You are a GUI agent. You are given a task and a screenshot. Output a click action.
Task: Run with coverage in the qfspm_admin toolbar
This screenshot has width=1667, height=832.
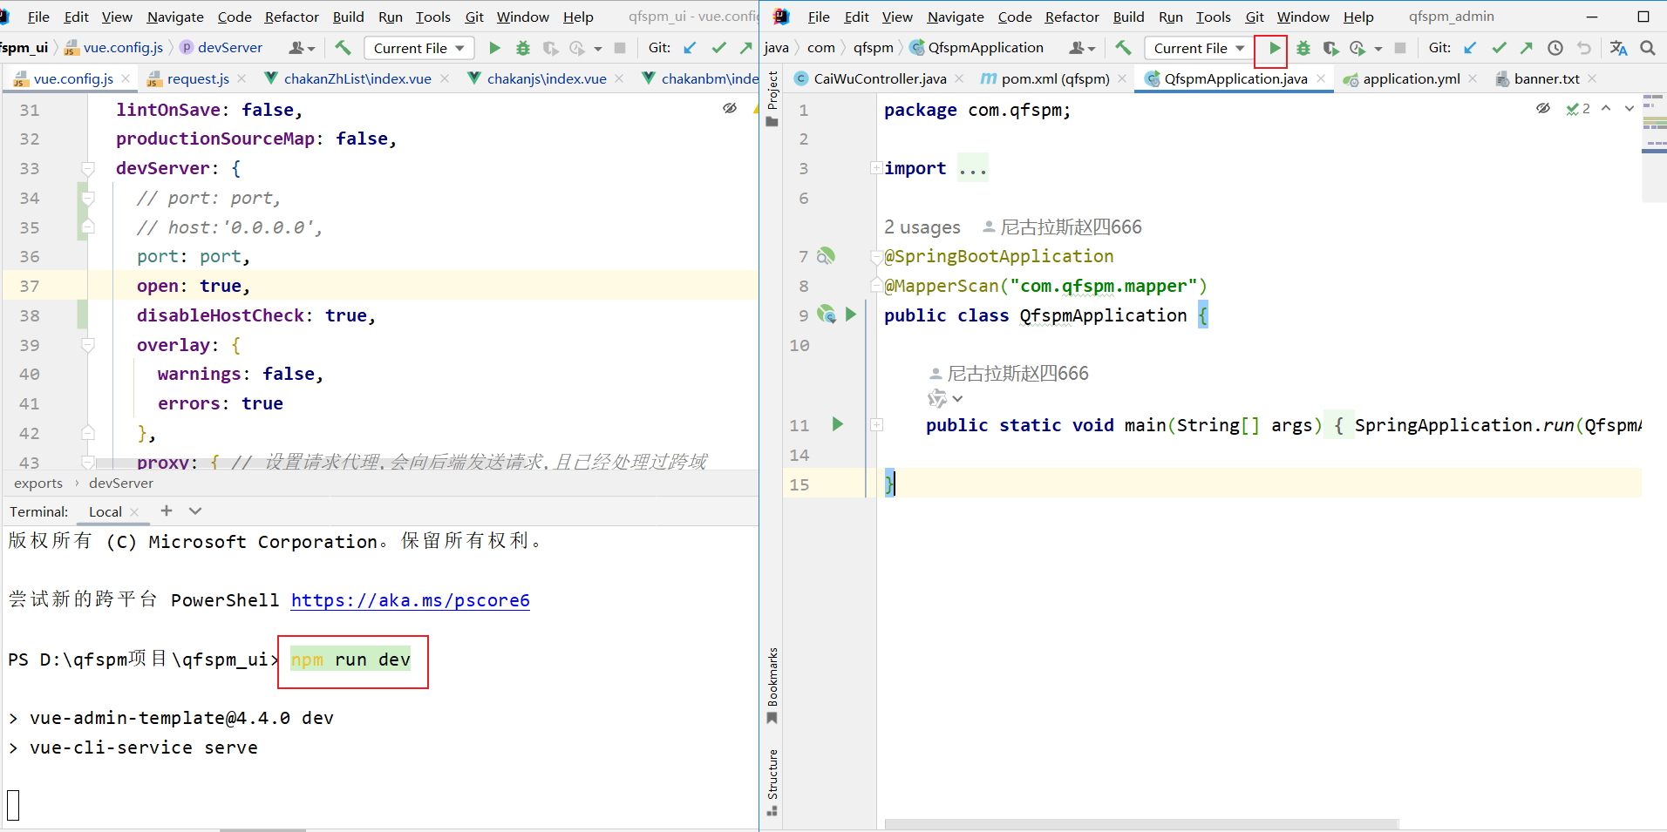tap(1330, 49)
